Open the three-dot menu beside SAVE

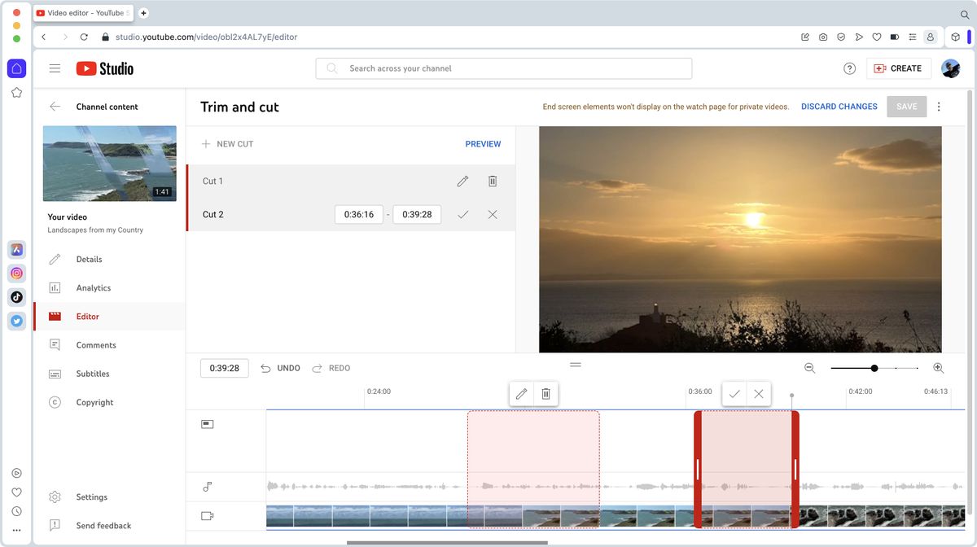938,106
